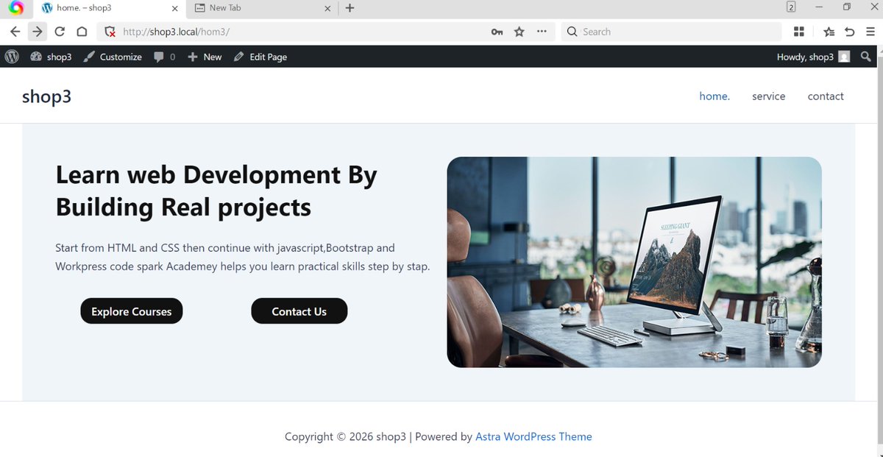Switch to the New Tab tab

(263, 8)
